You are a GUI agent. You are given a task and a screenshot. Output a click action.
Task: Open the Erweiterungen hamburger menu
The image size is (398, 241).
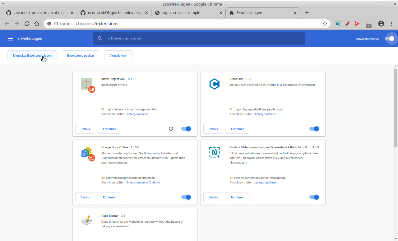tap(11, 39)
